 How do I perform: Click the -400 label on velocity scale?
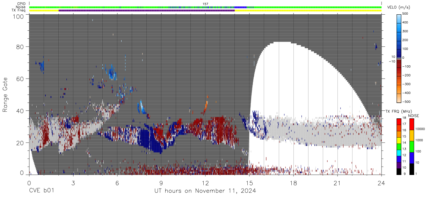click(406, 93)
